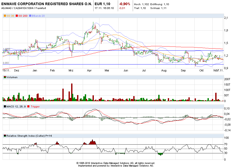
Task: Select the red Trigger legend square
Action: point(28,106)
